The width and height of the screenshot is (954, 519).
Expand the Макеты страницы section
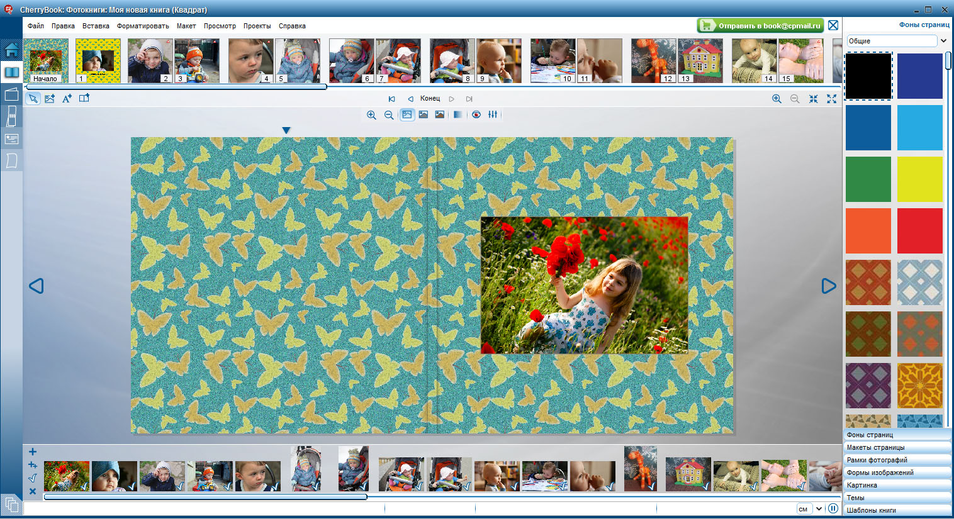pos(897,447)
